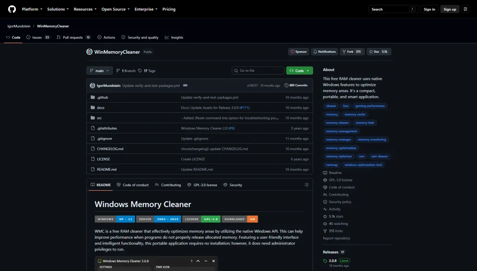Screen dimensions: 477x271
Task: Expand the Resources menu
Action: 85,9
